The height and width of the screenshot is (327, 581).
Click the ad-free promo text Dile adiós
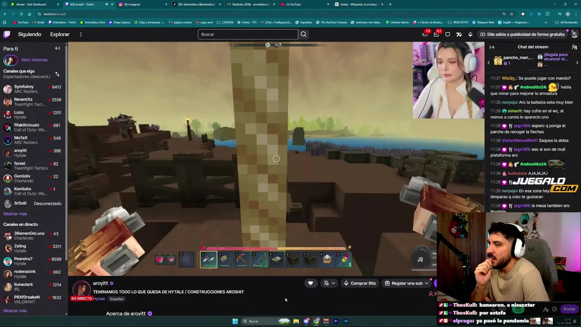(525, 34)
